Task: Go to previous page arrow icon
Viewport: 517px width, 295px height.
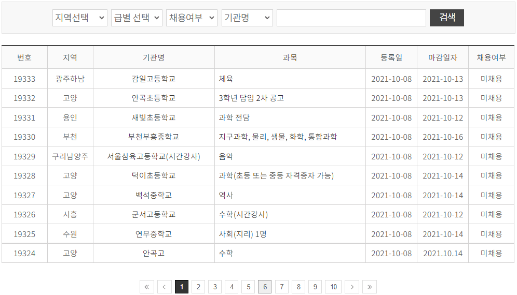Action: [164, 287]
